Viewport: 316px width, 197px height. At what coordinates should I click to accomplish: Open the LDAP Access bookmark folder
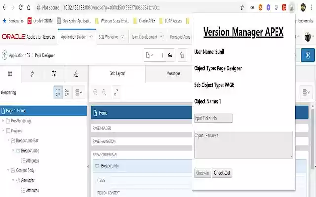171,21
